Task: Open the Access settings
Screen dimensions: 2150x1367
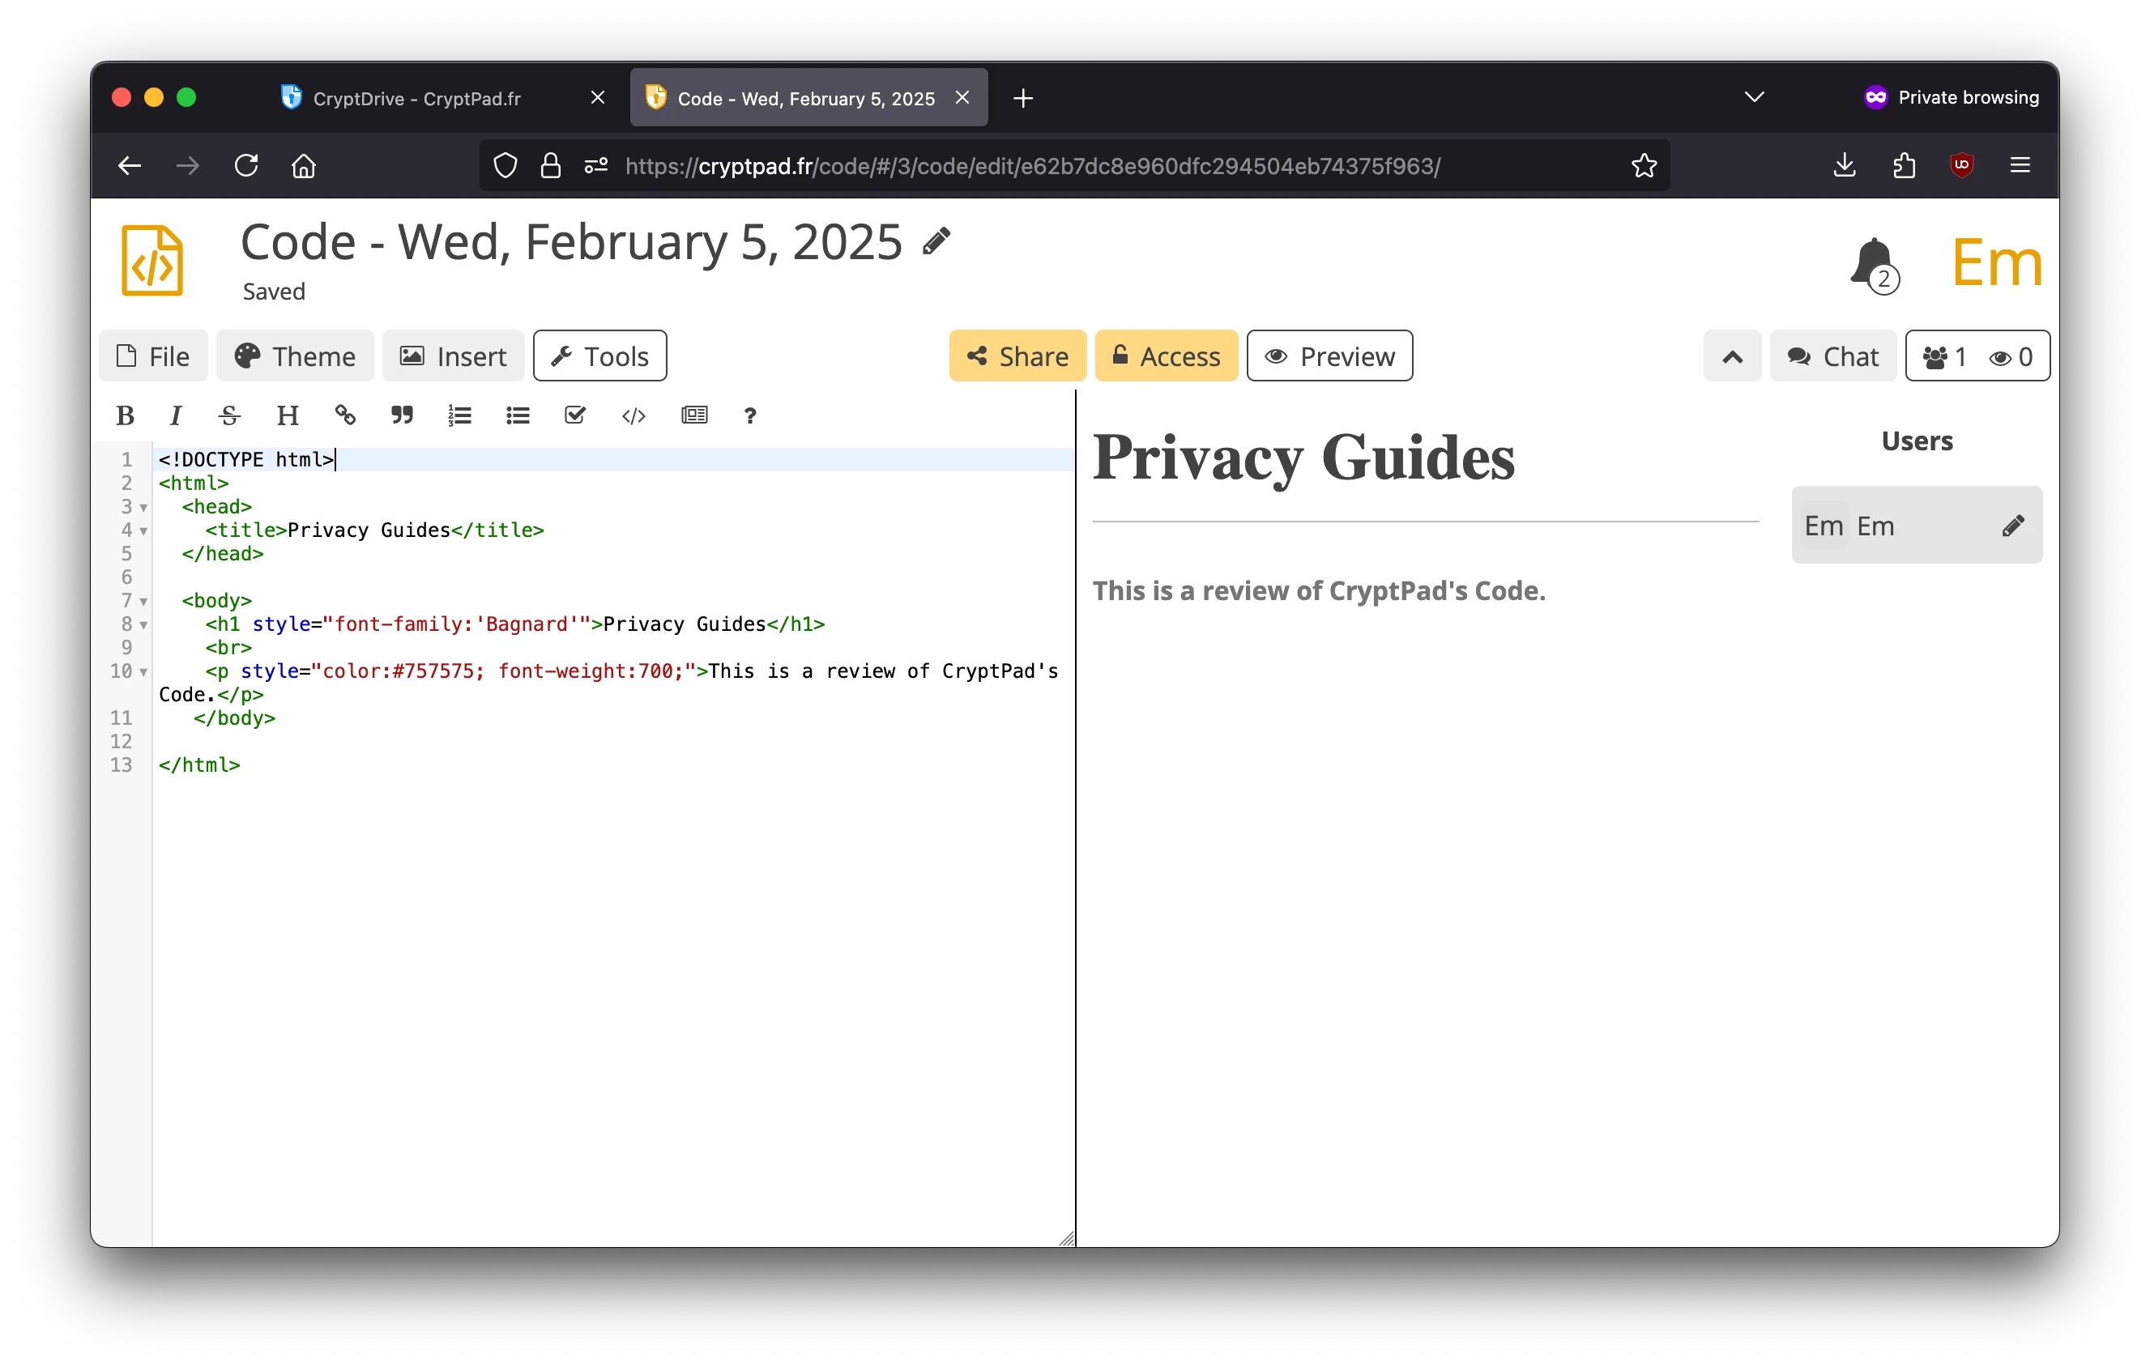Action: (1166, 356)
